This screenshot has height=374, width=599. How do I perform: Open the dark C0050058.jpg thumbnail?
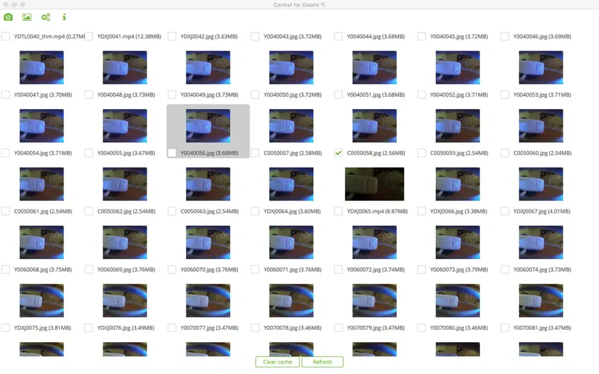tap(374, 184)
